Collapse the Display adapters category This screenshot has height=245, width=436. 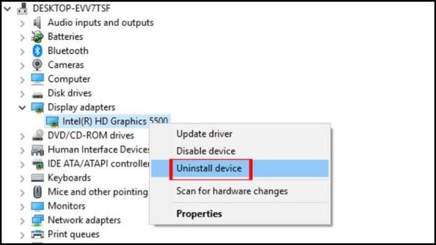[x=22, y=108]
